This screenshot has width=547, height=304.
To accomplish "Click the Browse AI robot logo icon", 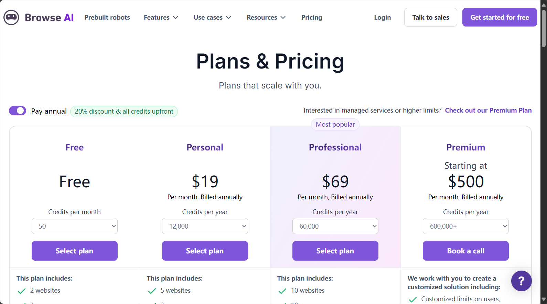I will (x=11, y=17).
